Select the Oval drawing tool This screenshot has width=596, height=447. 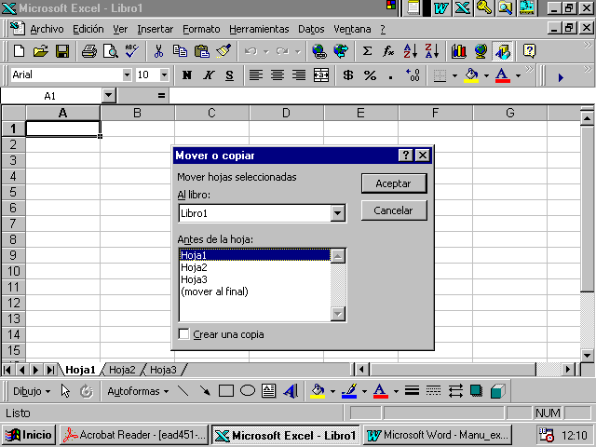[248, 391]
